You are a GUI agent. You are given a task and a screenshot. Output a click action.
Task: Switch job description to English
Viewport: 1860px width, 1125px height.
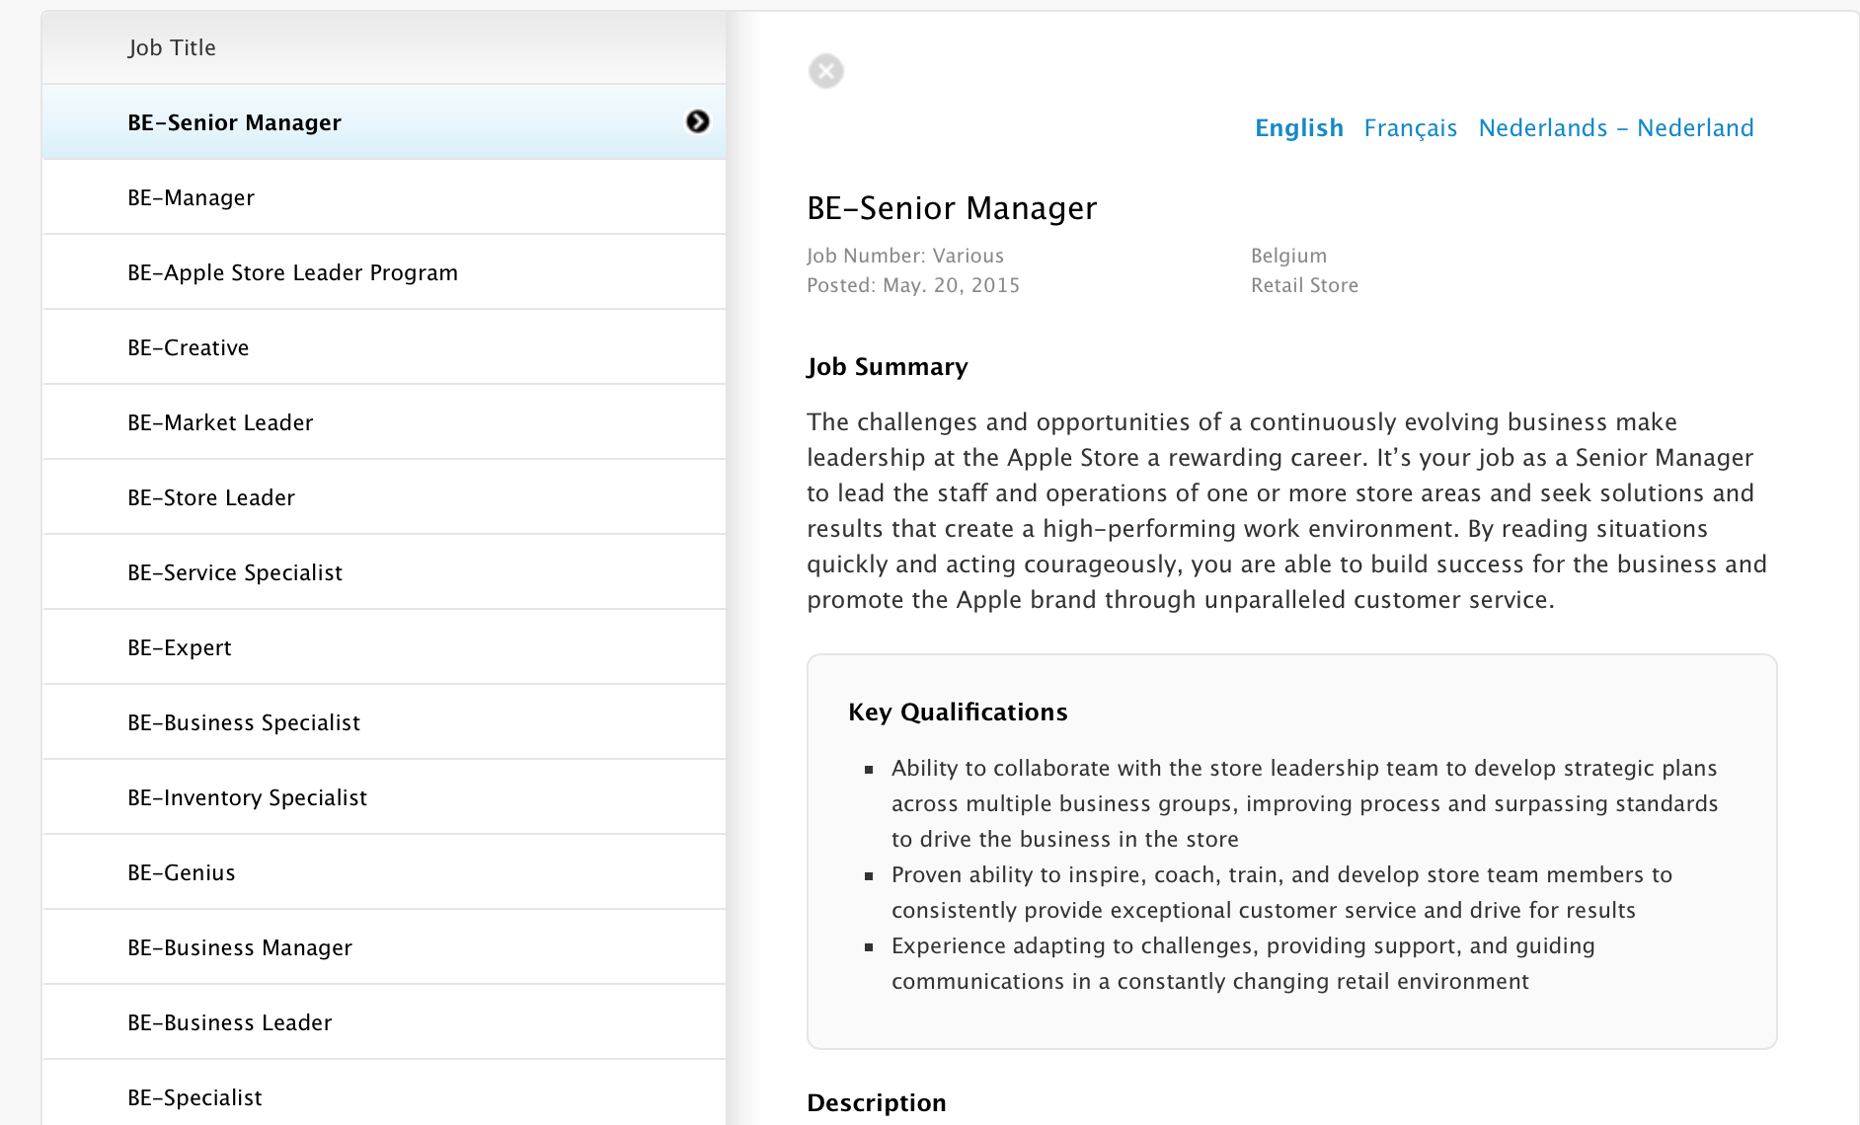pyautogui.click(x=1298, y=128)
